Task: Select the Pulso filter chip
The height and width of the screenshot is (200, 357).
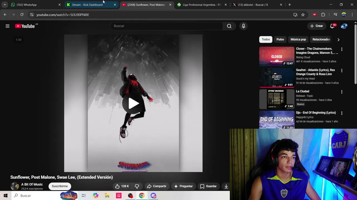Action: click(280, 39)
